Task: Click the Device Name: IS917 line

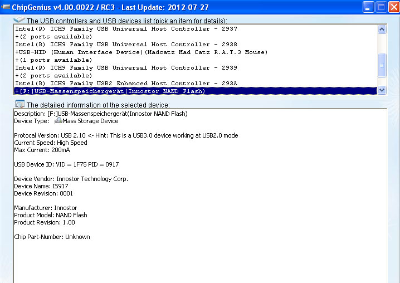Action: coord(41,186)
